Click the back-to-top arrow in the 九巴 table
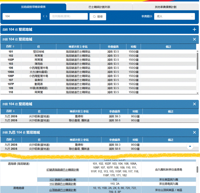The height and width of the screenshot is (193, 200). (190, 146)
